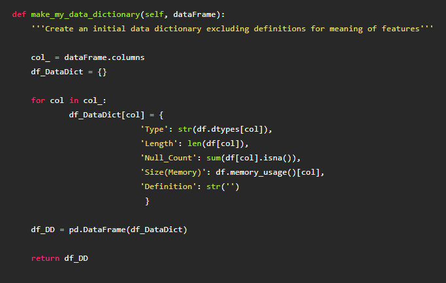Click the 'Null_Count' dictionary key

click(168, 158)
